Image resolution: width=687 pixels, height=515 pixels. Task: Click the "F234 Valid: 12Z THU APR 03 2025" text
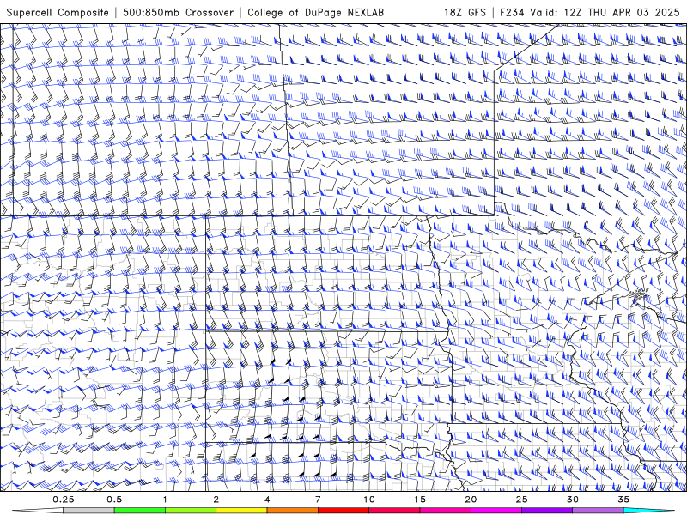tap(590, 12)
